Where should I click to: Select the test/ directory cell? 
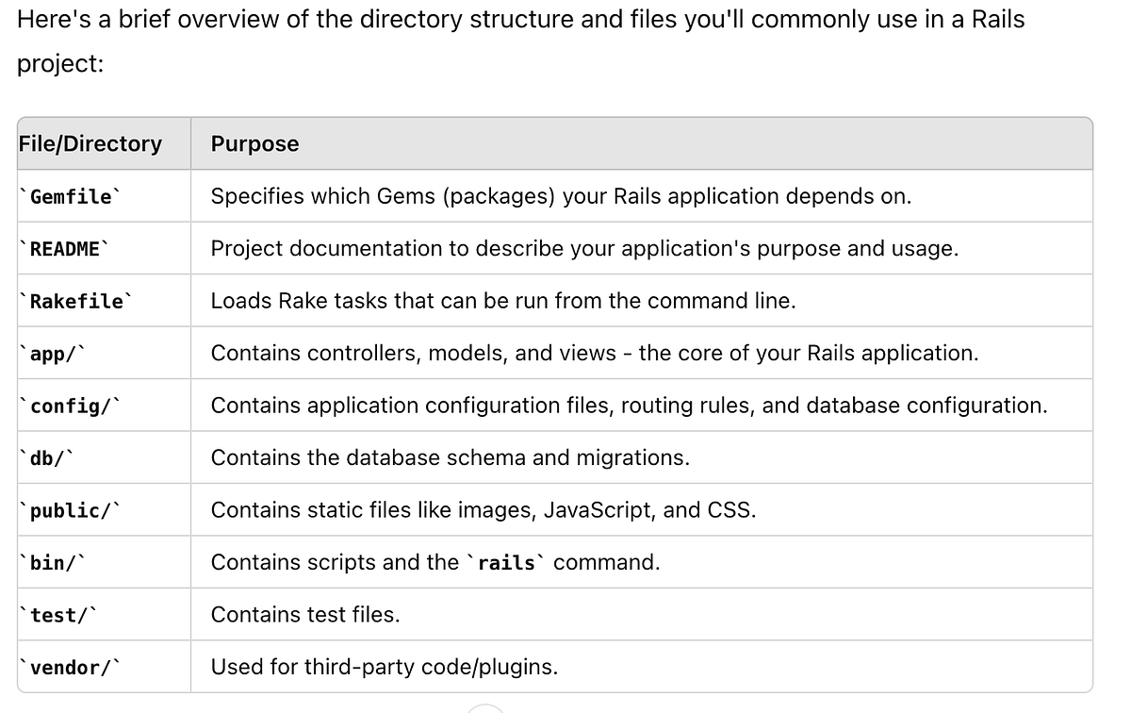coord(58,615)
